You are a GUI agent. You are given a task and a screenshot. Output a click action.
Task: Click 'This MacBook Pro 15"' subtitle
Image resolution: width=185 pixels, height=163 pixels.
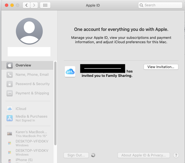[x=32, y=136]
